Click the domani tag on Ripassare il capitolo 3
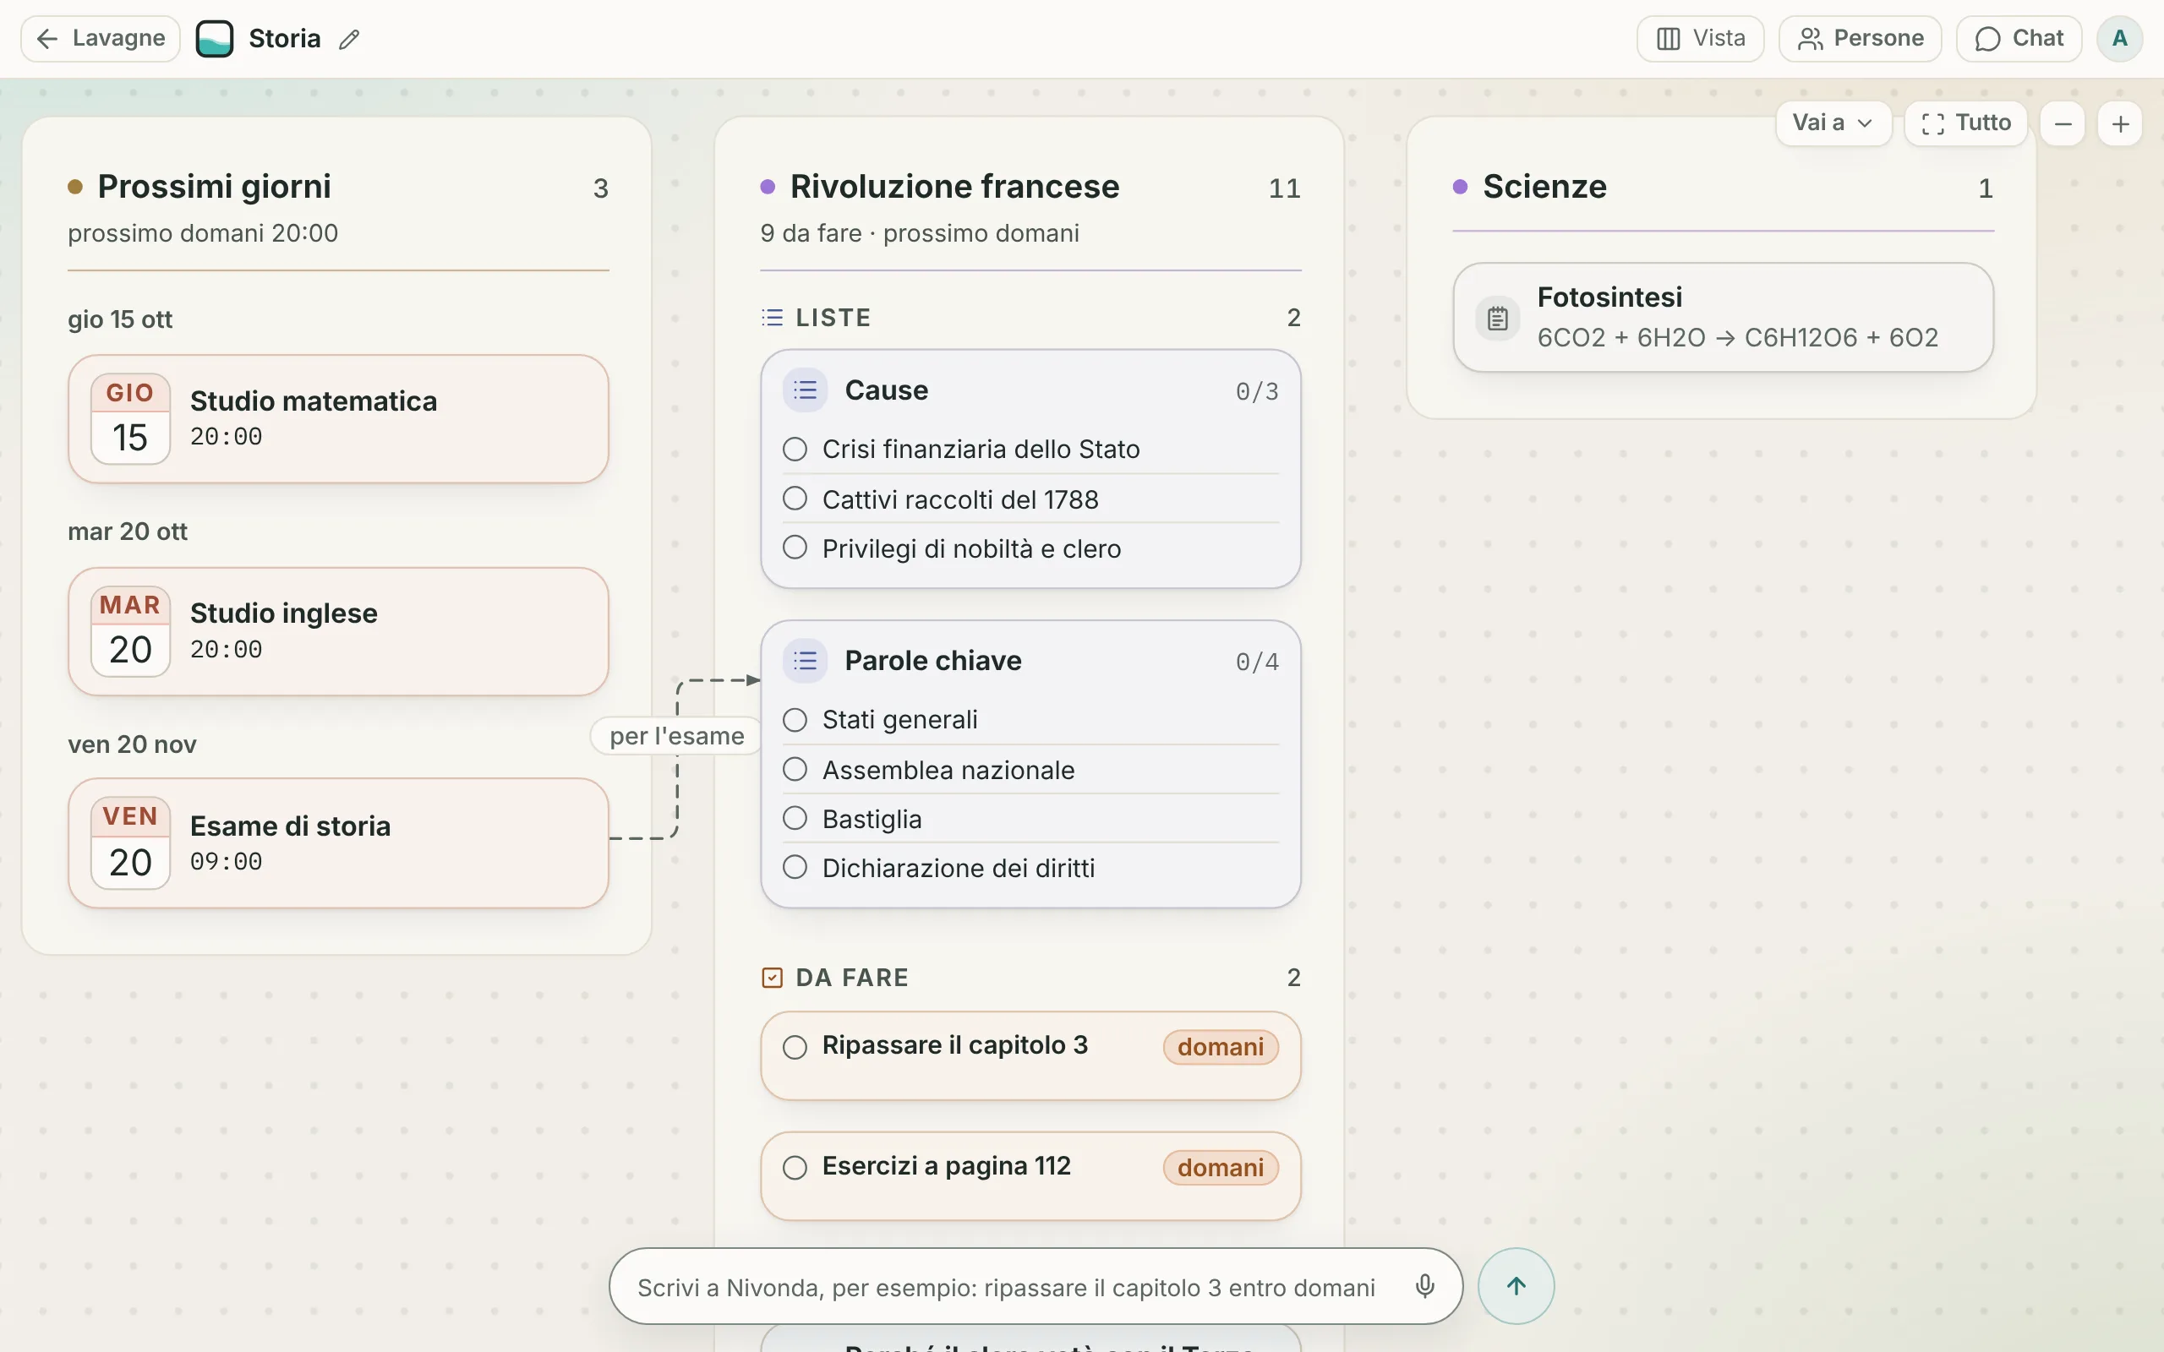Screen dimensions: 2164x1352 pyautogui.click(x=1221, y=1047)
